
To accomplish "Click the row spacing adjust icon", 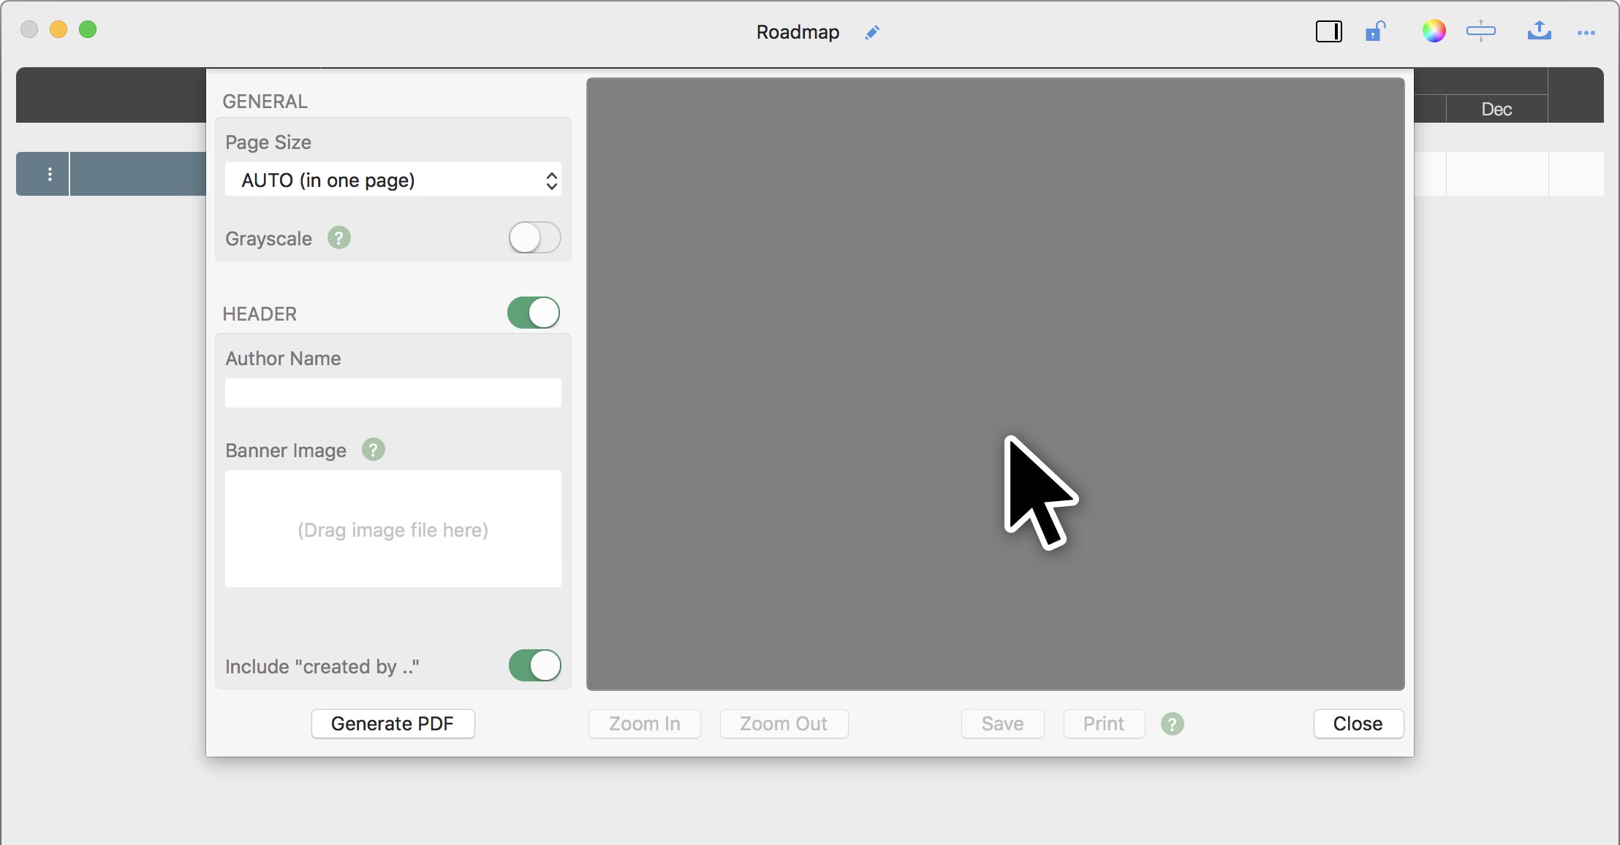I will (x=1480, y=31).
